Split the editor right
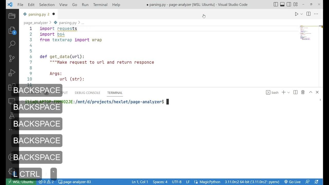329x185 pixels. click(308, 14)
